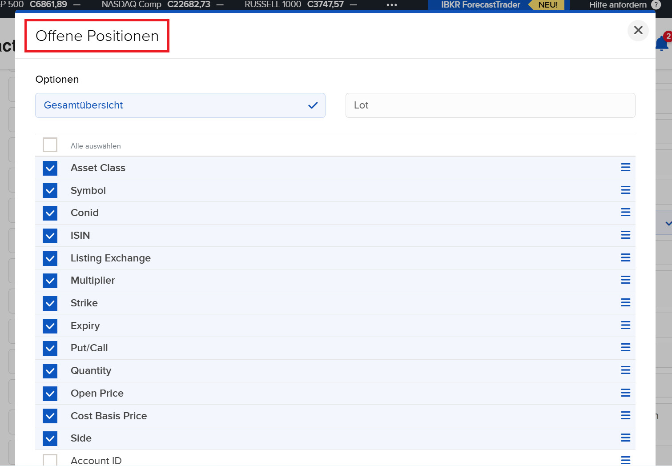Uncheck the Multiplier checkbox
Viewport: 672px width, 466px height.
coord(50,281)
